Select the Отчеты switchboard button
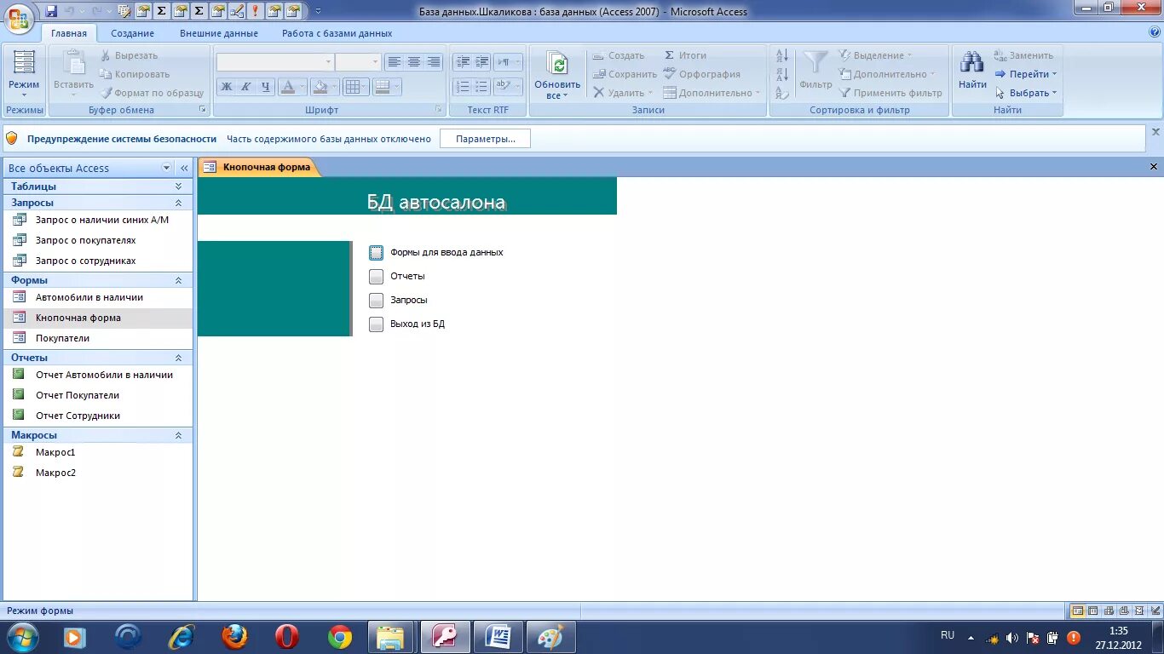Image resolution: width=1164 pixels, height=654 pixels. [376, 277]
